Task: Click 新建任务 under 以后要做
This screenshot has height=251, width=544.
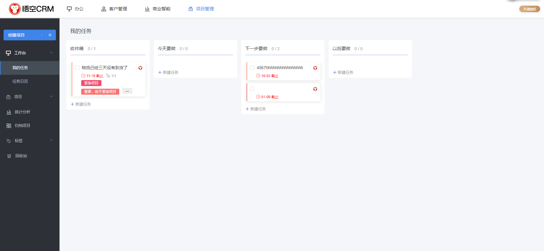Action: (343, 72)
